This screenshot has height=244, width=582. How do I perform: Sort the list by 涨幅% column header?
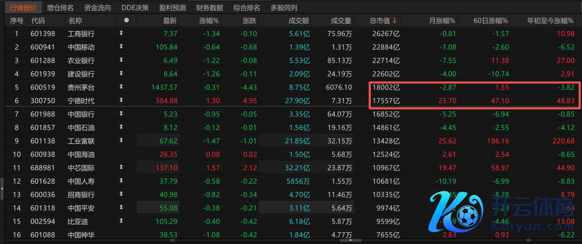209,20
